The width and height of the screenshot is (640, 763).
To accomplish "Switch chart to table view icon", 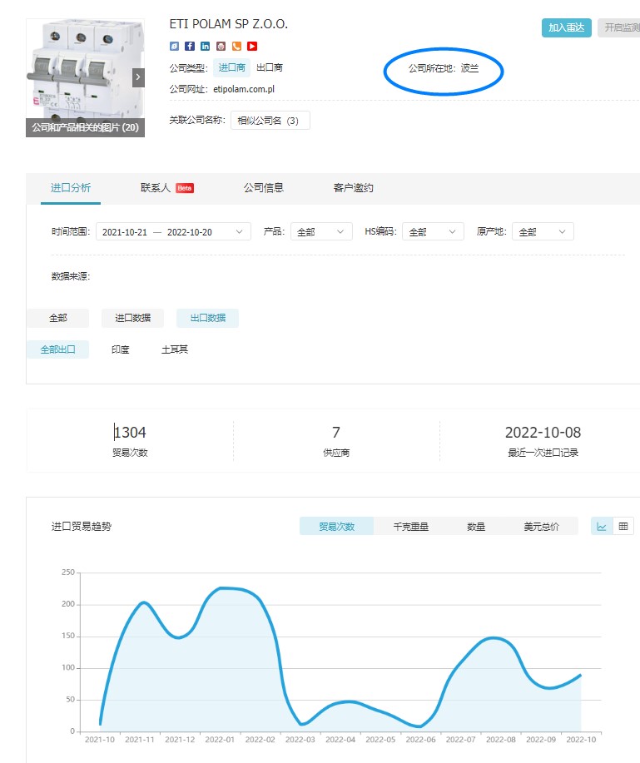I will point(623,526).
